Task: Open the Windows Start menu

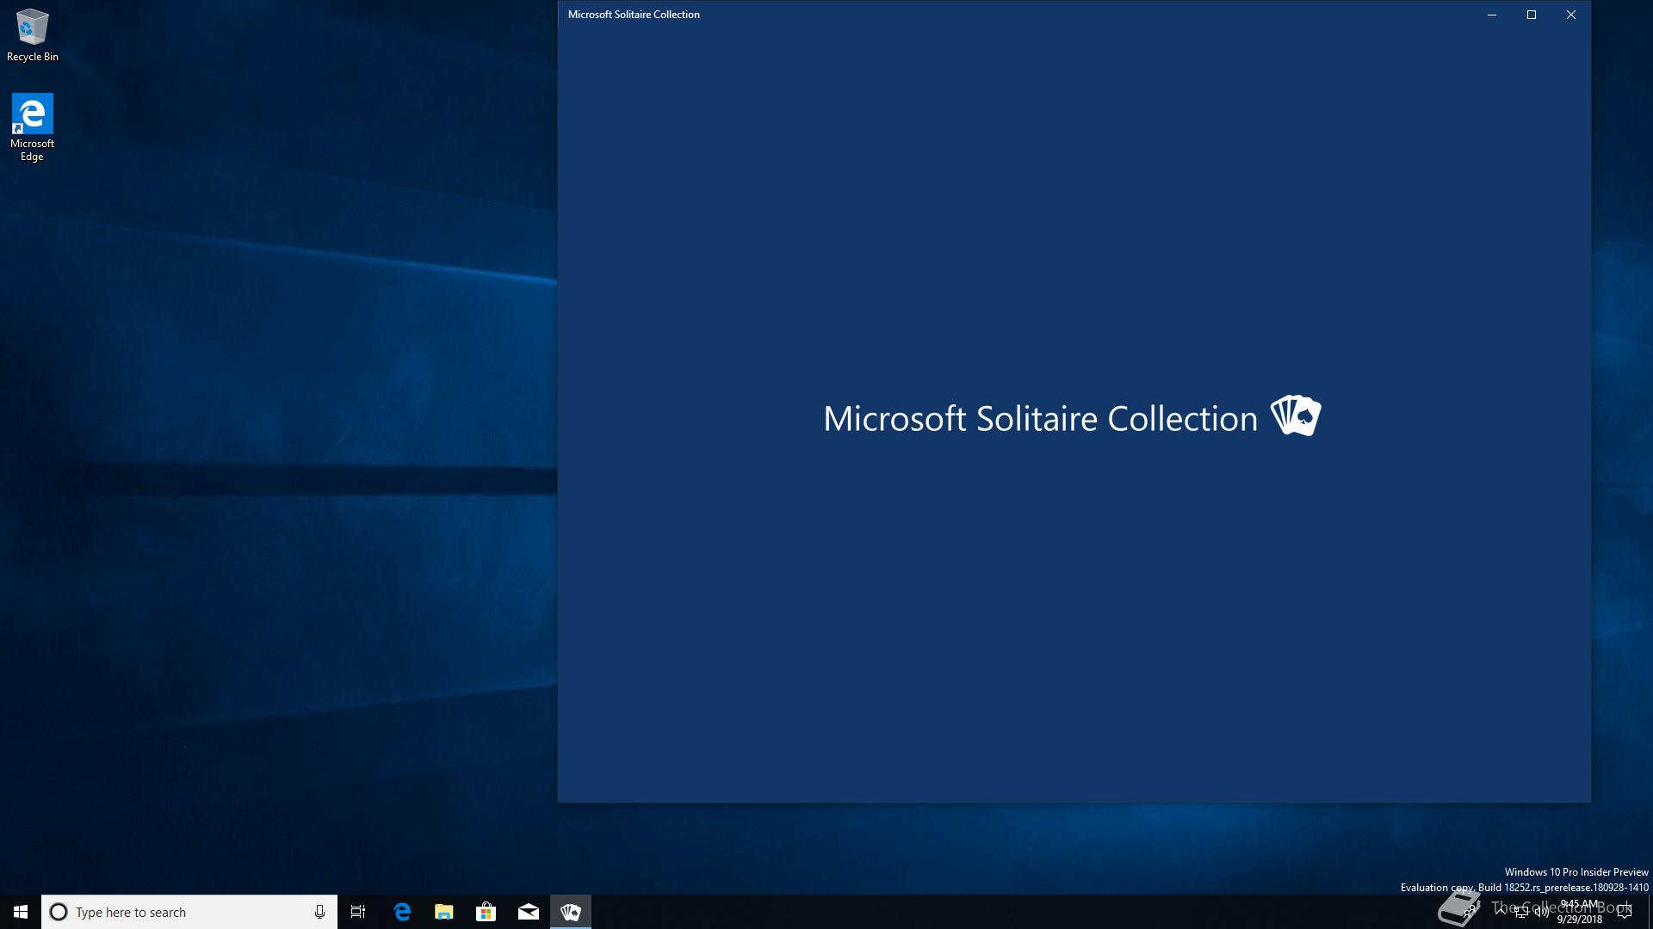Action: 21,912
